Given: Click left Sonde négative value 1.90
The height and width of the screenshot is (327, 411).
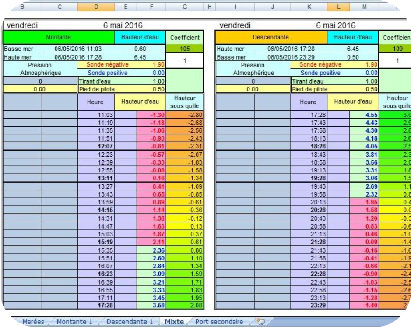Looking at the screenshot, I should 158,65.
